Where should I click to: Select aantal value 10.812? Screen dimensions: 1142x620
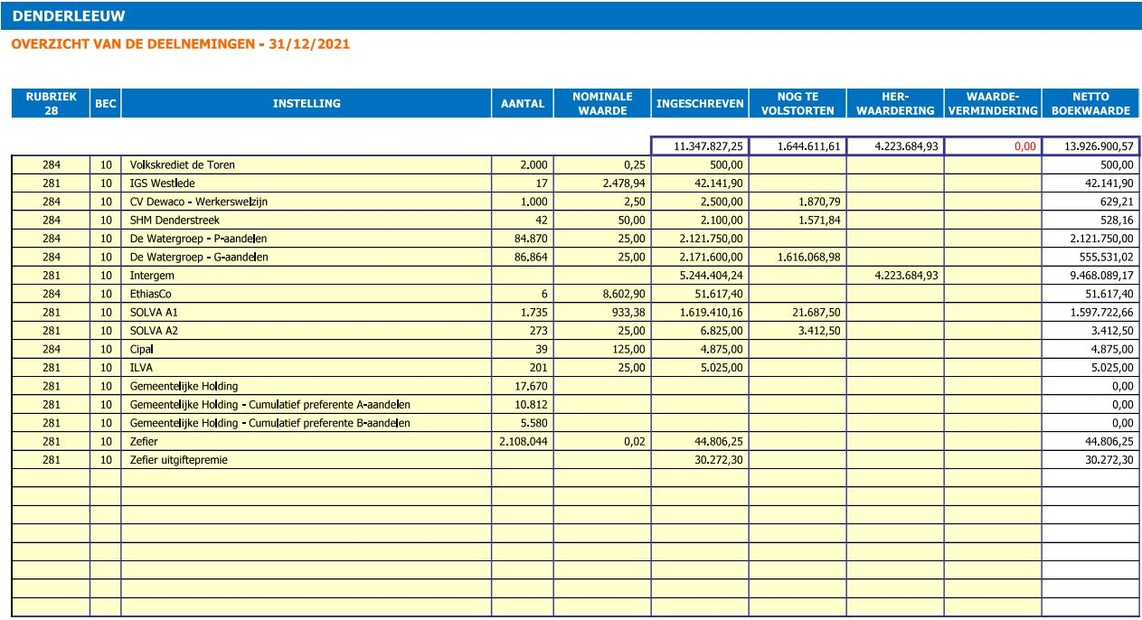tap(523, 404)
